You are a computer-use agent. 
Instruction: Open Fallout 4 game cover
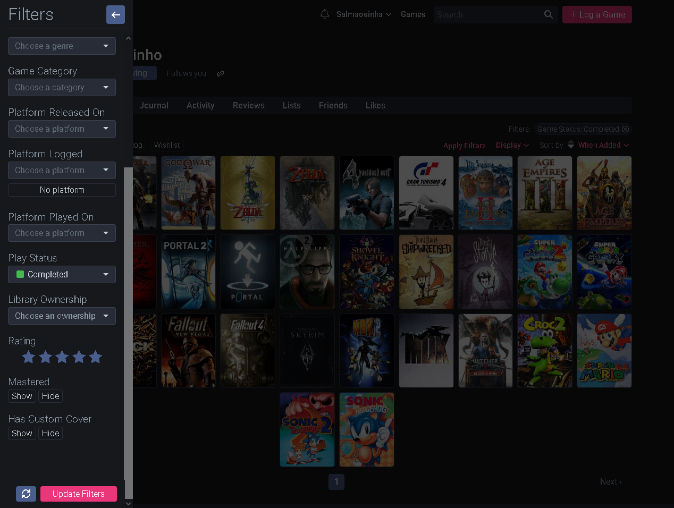coord(248,351)
